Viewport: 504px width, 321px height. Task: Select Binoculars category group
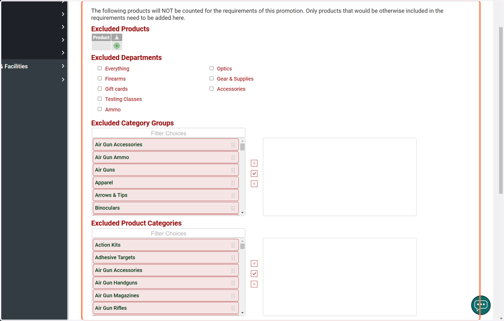point(165,208)
